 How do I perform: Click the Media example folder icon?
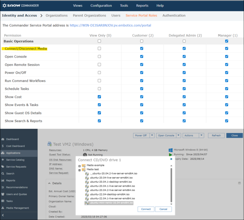click(84, 165)
